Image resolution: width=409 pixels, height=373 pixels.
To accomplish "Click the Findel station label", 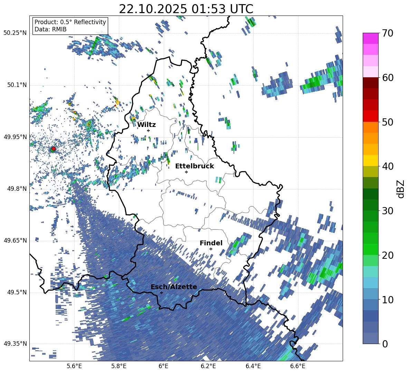I will tap(211, 243).
